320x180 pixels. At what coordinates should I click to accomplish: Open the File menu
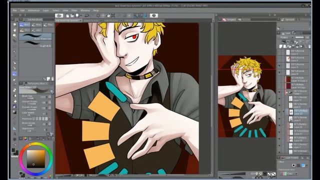click(x=14, y=10)
